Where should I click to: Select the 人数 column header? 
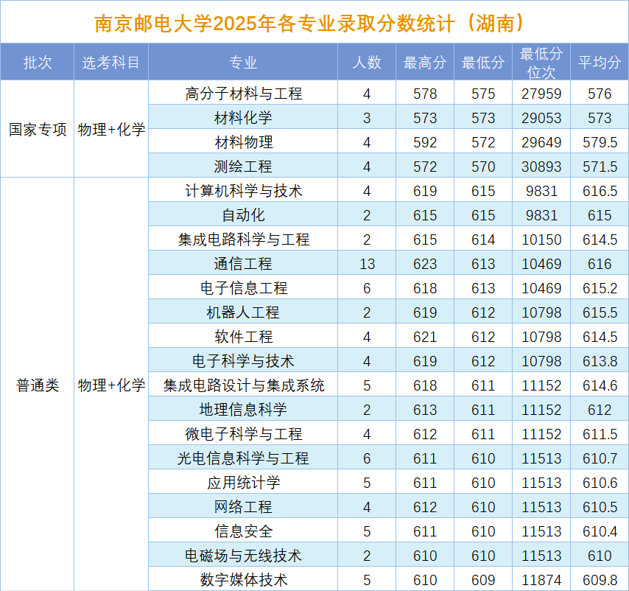[x=367, y=62]
